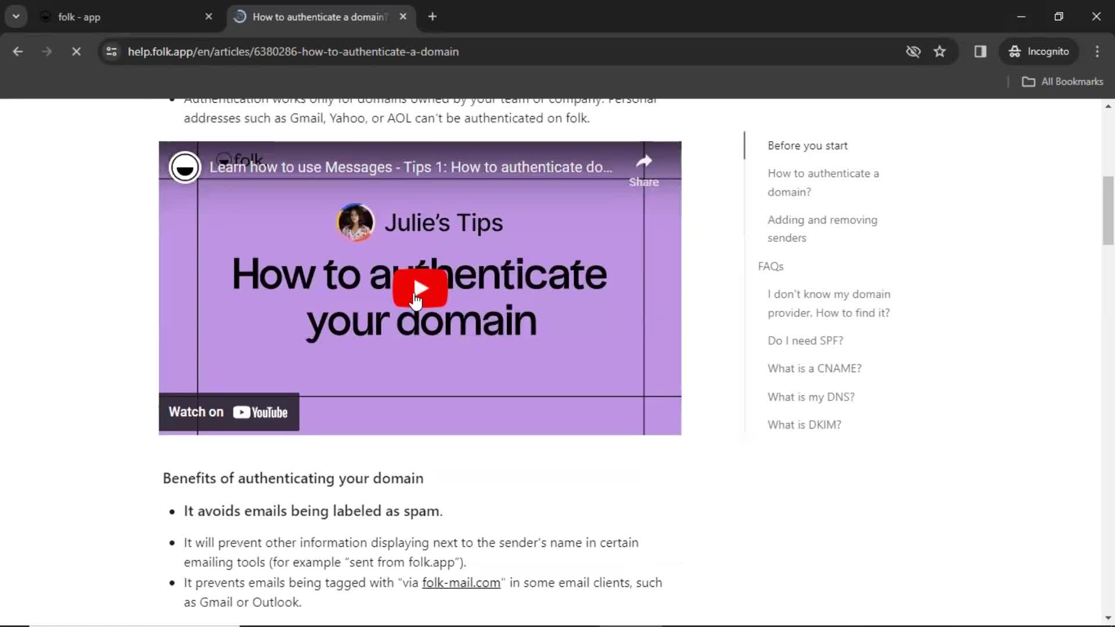Click the address bar URL
This screenshot has width=1115, height=627.
tap(293, 52)
